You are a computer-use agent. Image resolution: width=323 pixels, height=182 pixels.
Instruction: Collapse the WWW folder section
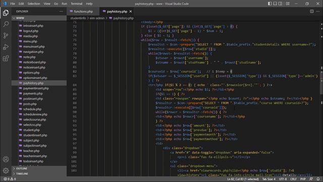[x=39, y=18]
